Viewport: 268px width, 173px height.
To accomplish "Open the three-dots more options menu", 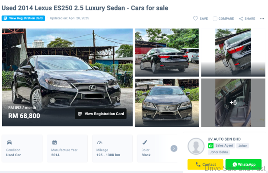I will coord(262,19).
